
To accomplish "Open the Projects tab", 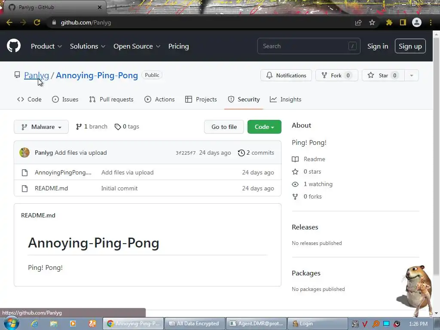I will 201,99.
